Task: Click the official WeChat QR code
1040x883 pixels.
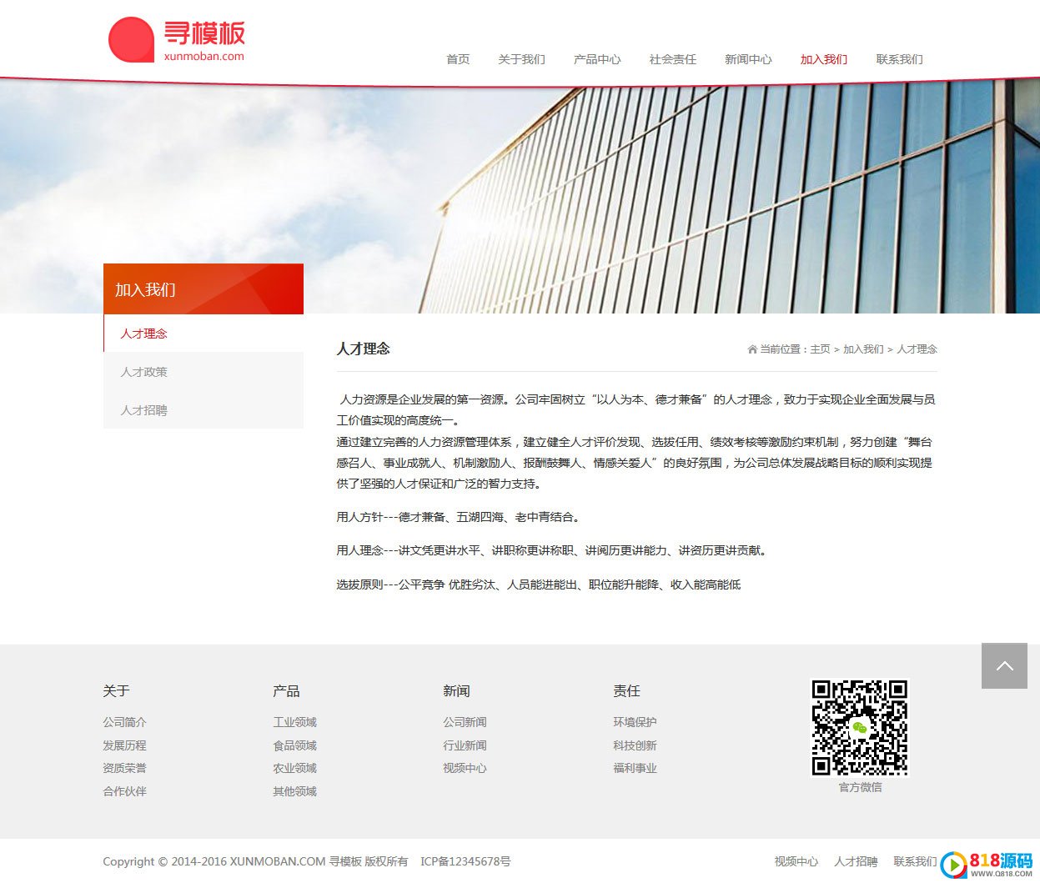Action: [860, 728]
